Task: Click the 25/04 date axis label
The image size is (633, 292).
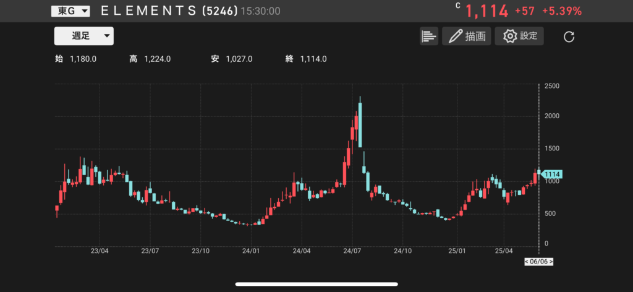Action: tap(503, 251)
